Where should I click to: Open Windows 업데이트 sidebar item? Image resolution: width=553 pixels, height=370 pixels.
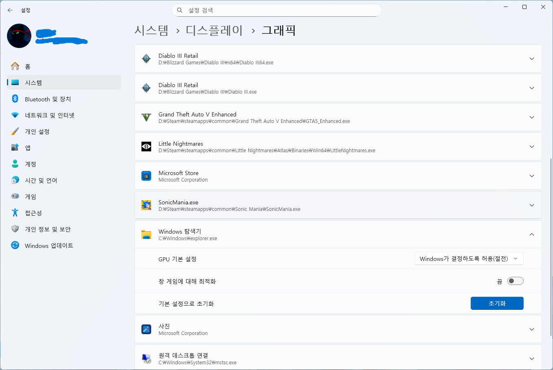(64, 245)
